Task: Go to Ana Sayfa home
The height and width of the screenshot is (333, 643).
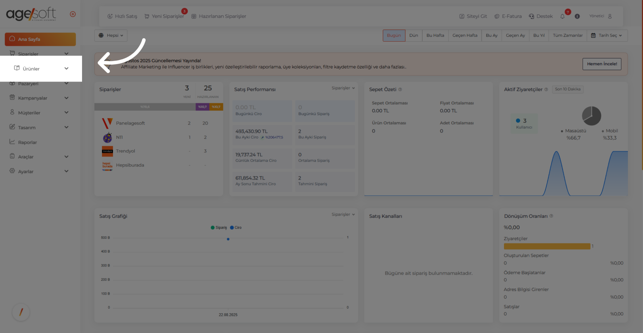Action: pos(40,39)
